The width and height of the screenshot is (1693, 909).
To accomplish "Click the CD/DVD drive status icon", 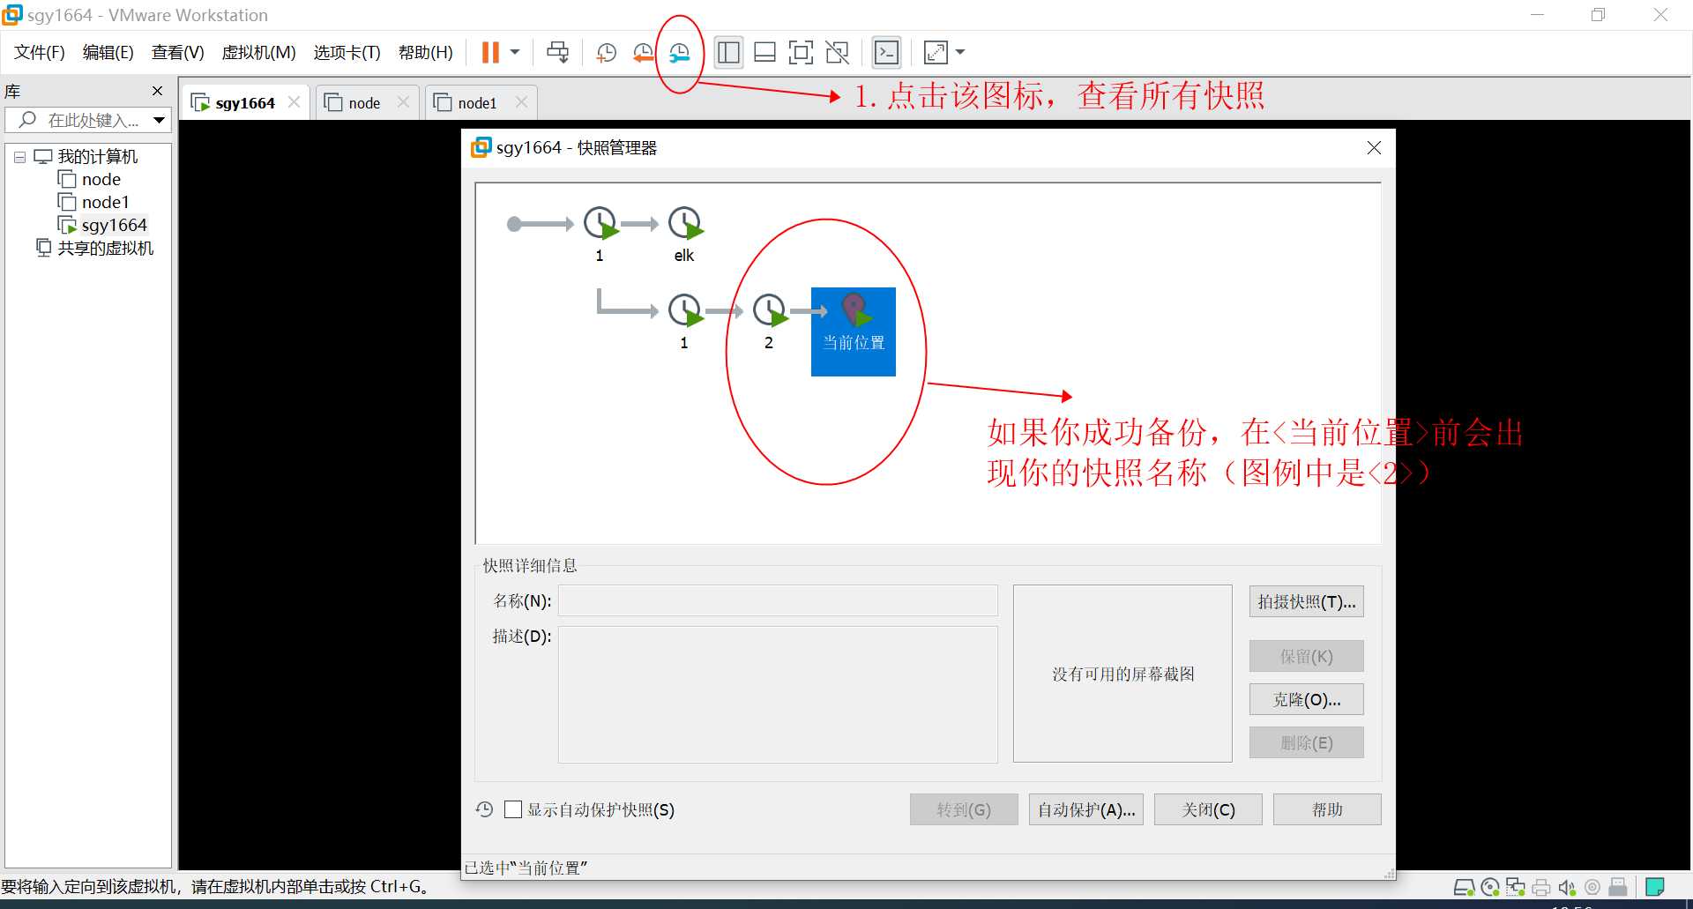I will (x=1490, y=887).
